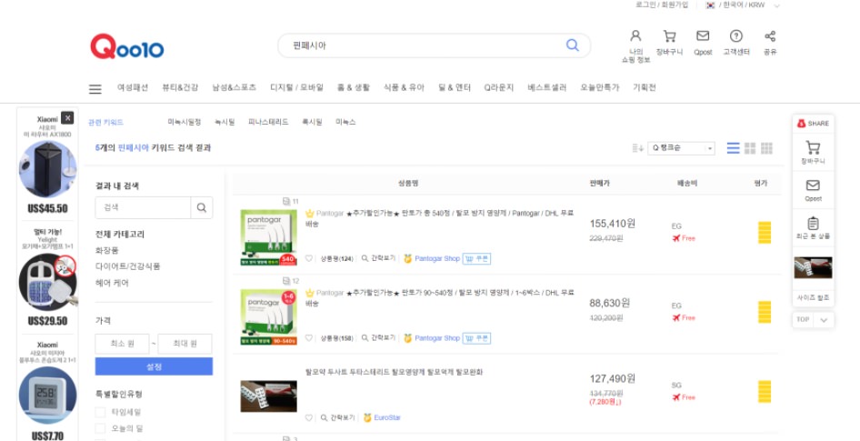The width and height of the screenshot is (860, 441).
Task: Open 고객센터 help icon
Action: point(736,36)
